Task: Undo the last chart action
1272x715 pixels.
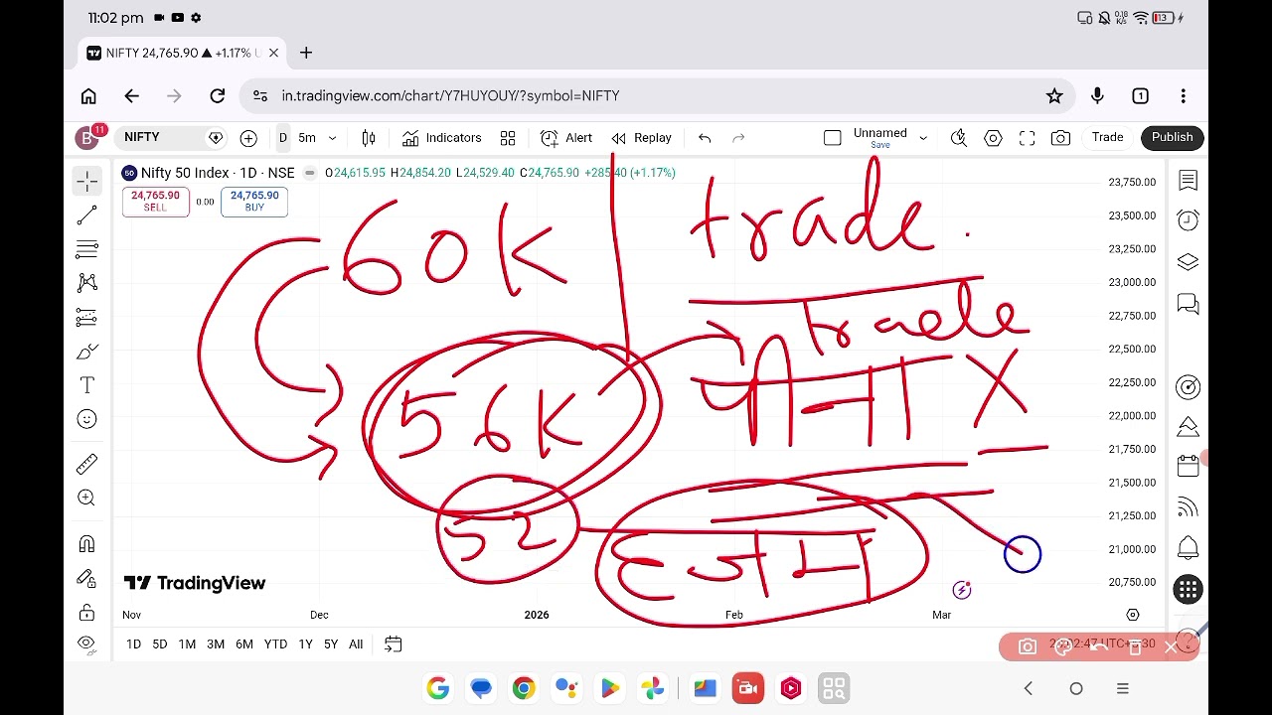Action: (x=705, y=138)
